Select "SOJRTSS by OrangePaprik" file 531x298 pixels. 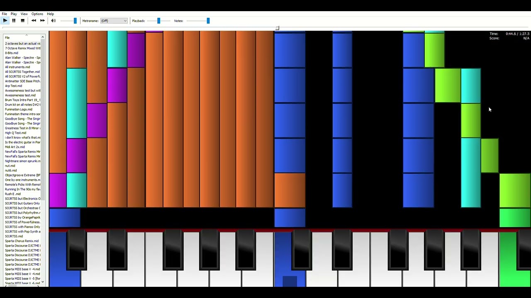22,217
